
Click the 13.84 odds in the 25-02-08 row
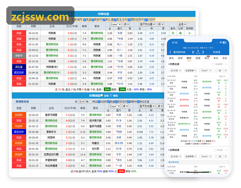pyautogui.click(x=140, y=132)
